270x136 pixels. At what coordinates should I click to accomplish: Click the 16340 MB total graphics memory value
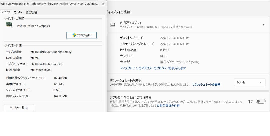point(60,78)
